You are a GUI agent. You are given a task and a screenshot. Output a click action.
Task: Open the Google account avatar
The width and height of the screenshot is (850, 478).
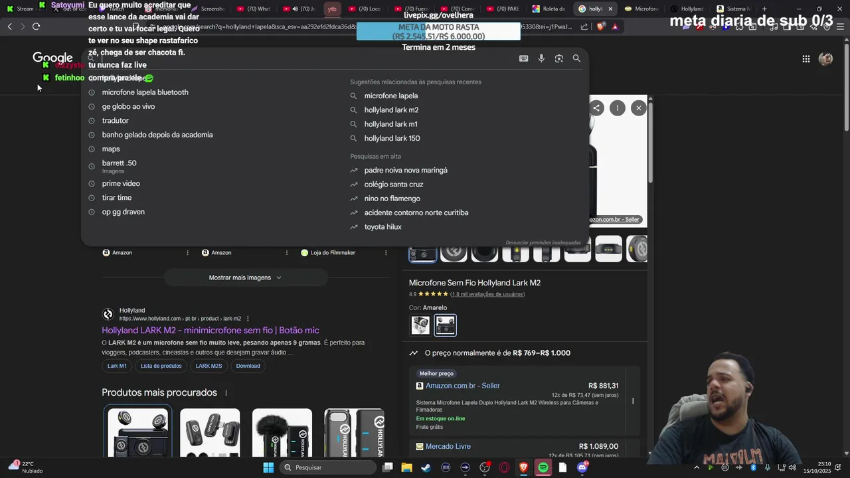(825, 59)
